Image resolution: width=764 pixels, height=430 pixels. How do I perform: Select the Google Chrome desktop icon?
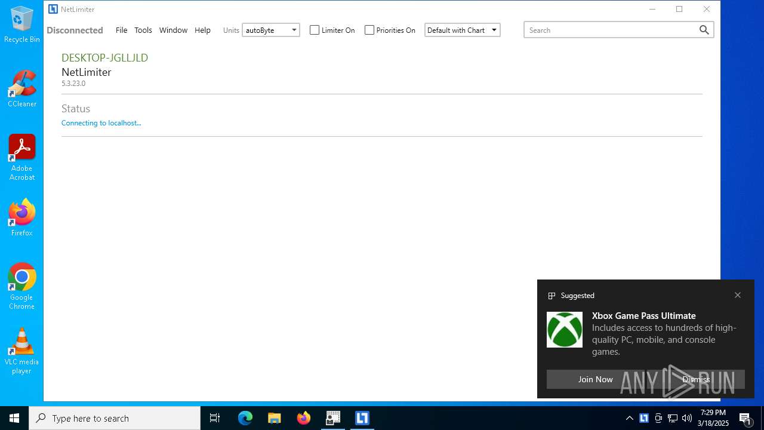coord(22,286)
